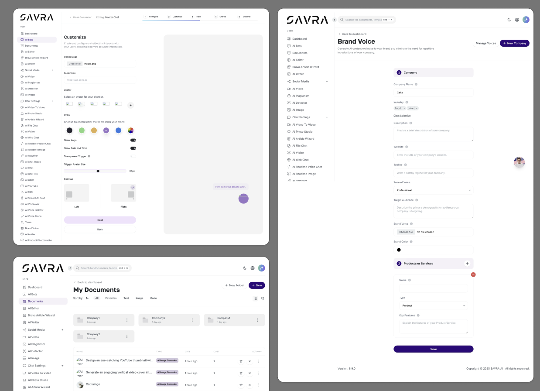Switch My Documents to list view
The height and width of the screenshot is (391, 540).
[x=256, y=298]
